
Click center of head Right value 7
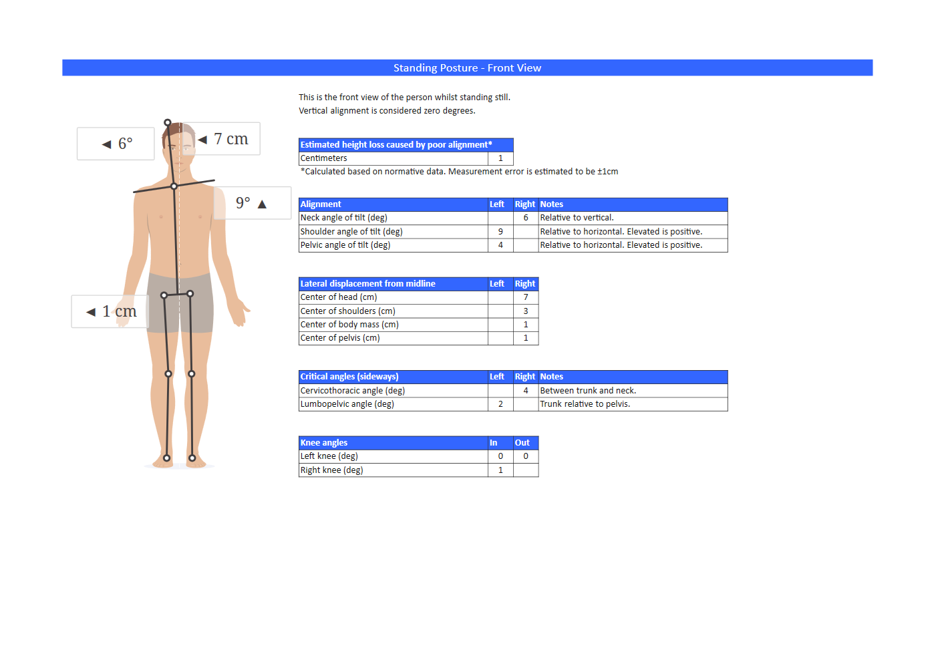pos(526,297)
